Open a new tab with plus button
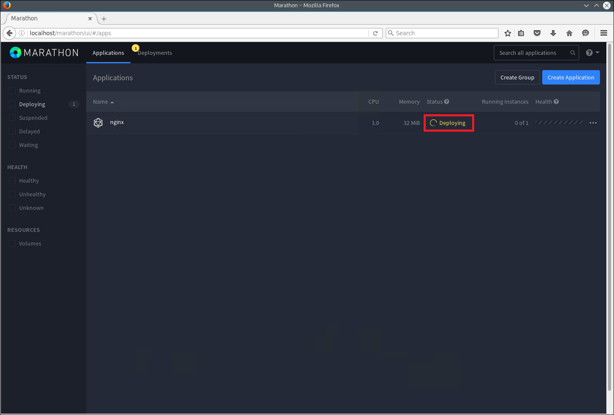The height and width of the screenshot is (415, 614). pos(104,19)
